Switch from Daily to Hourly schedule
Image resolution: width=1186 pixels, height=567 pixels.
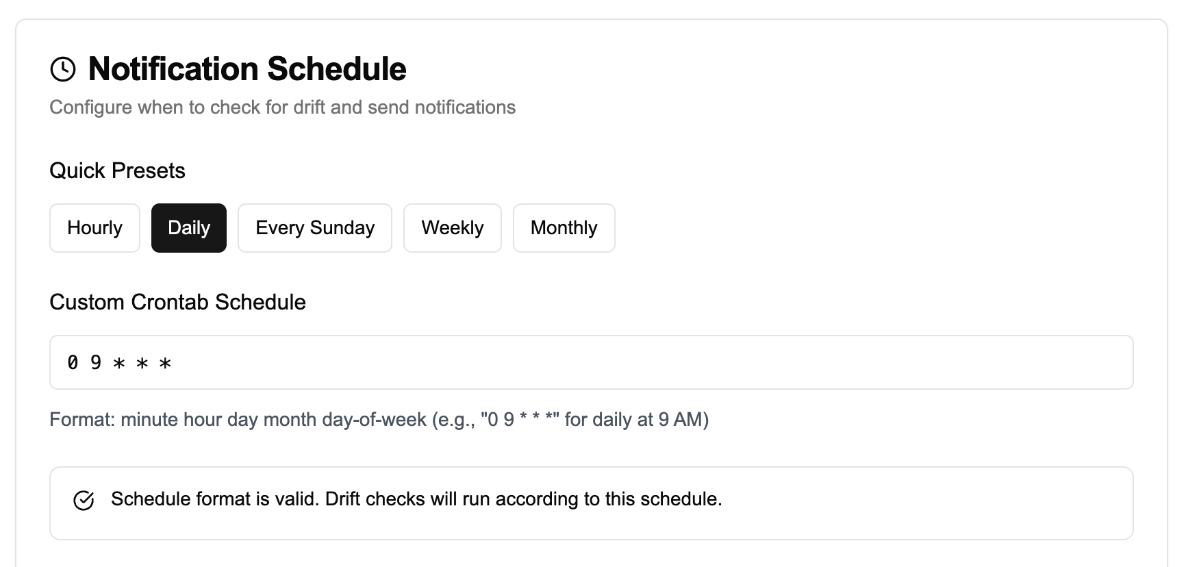pyautogui.click(x=94, y=227)
